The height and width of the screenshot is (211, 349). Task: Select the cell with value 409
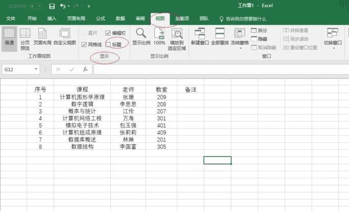pyautogui.click(x=161, y=133)
